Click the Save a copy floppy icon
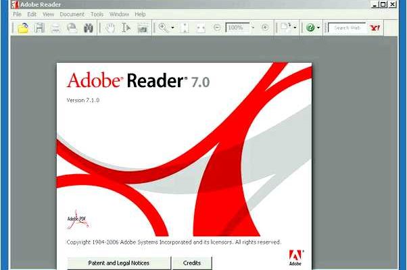 tap(39, 28)
